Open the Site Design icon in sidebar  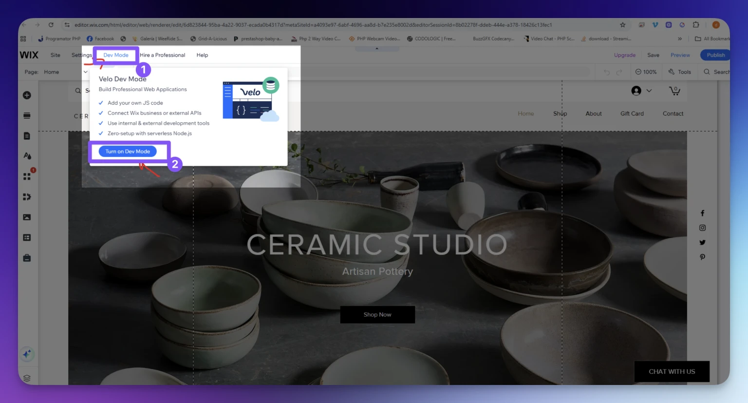click(27, 156)
